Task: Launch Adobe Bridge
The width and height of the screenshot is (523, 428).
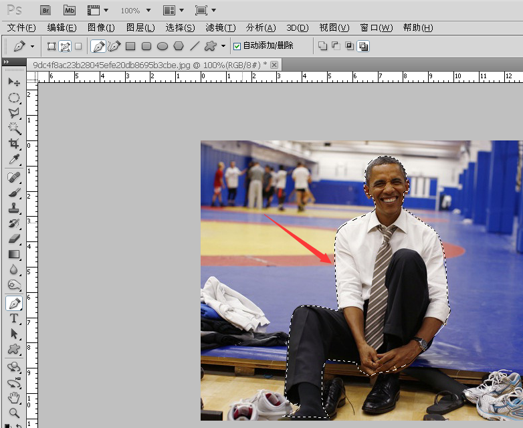Action: (x=45, y=10)
